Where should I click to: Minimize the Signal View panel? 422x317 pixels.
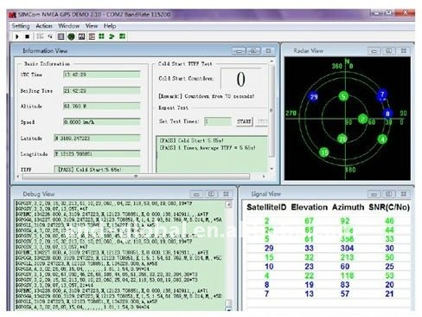point(374,194)
